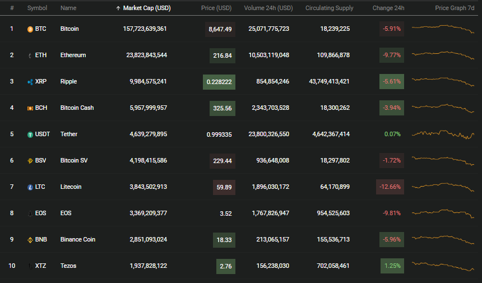
Task: Click Bitcoin SV's 7d price graph
Action: pos(443,161)
